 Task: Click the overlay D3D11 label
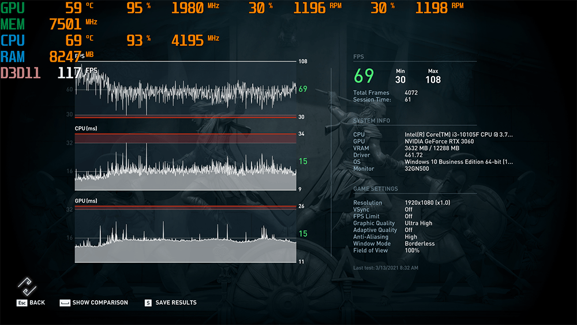(20, 73)
